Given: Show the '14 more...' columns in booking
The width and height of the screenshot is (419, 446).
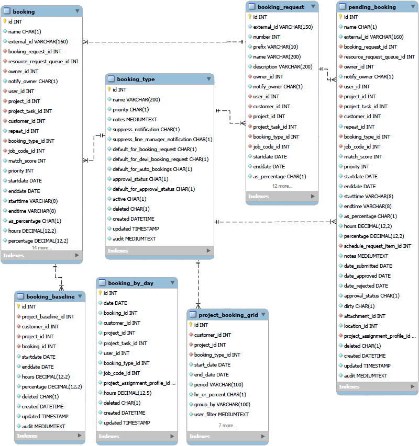Looking at the screenshot, I should click(42, 248).
